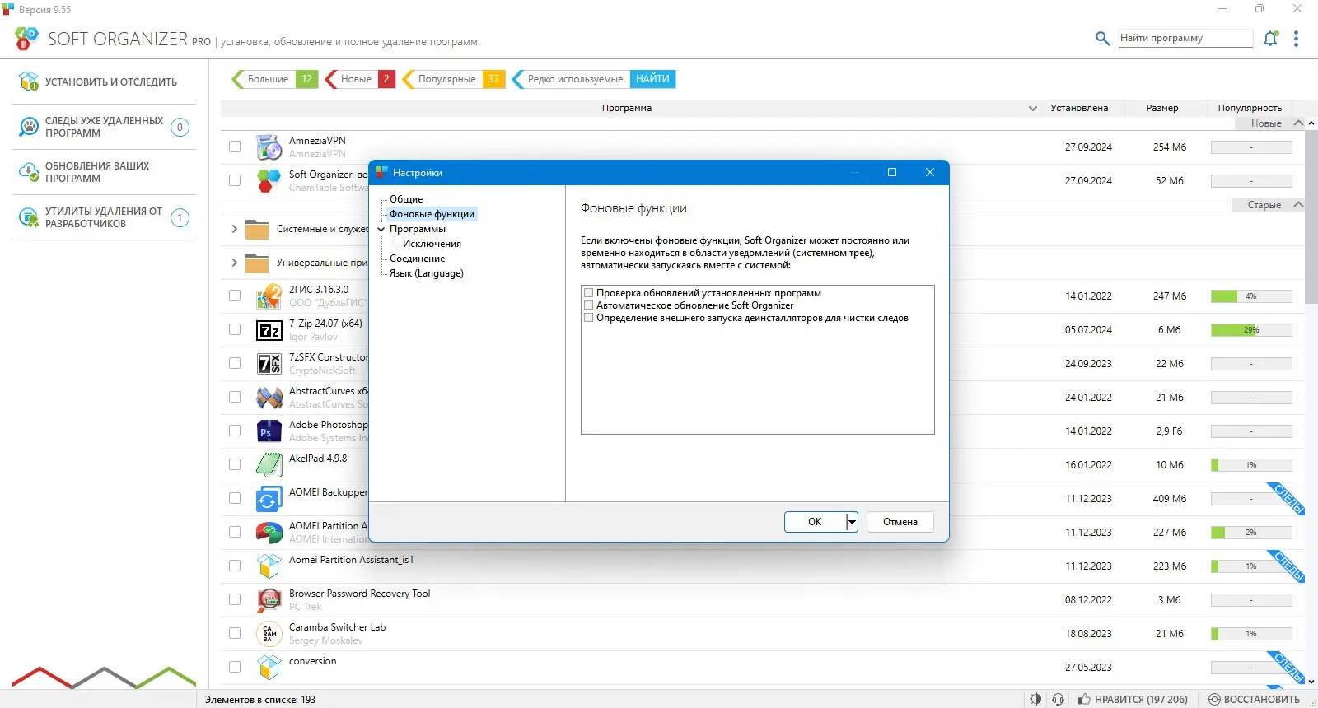This screenshot has width=1318, height=708.
Task: Click the magnifier search icon in the header
Action: [1102, 38]
